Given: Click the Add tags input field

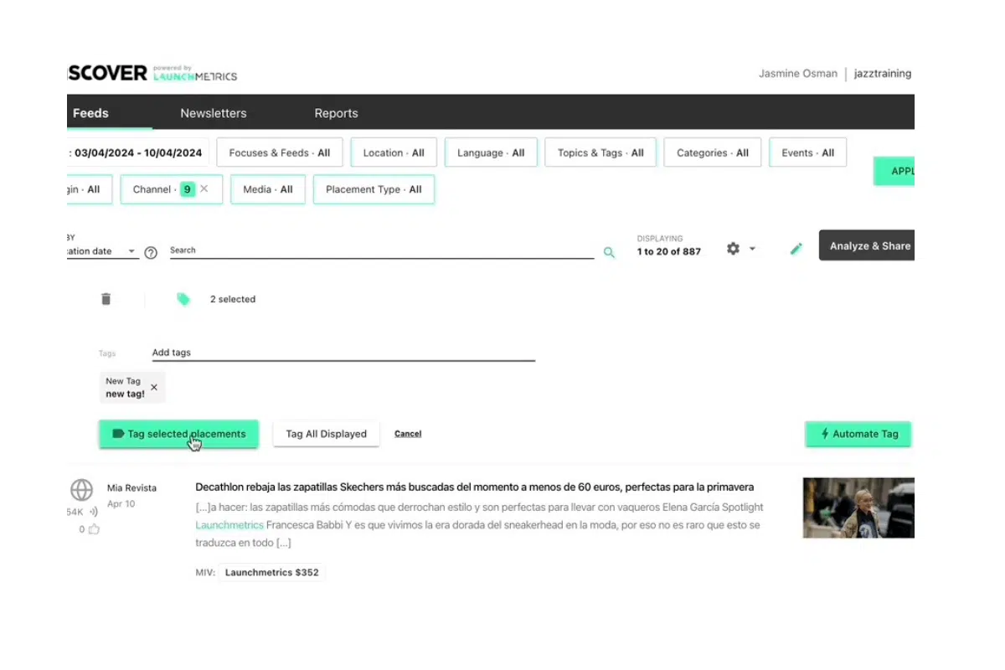Looking at the screenshot, I should pos(343,353).
